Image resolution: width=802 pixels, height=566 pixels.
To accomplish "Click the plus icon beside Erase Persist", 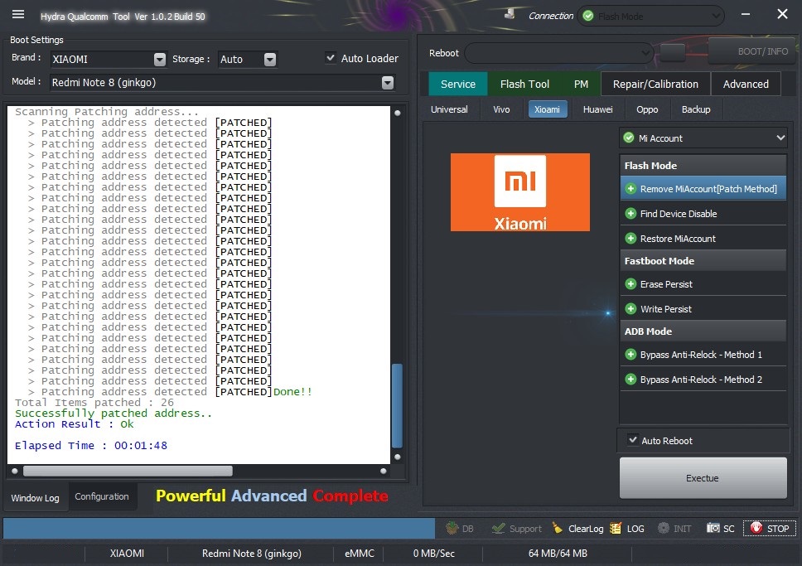I will pos(630,283).
